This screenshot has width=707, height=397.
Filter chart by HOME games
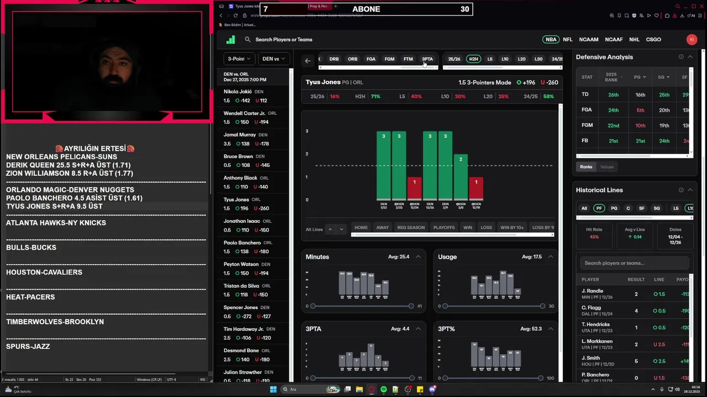361,228
